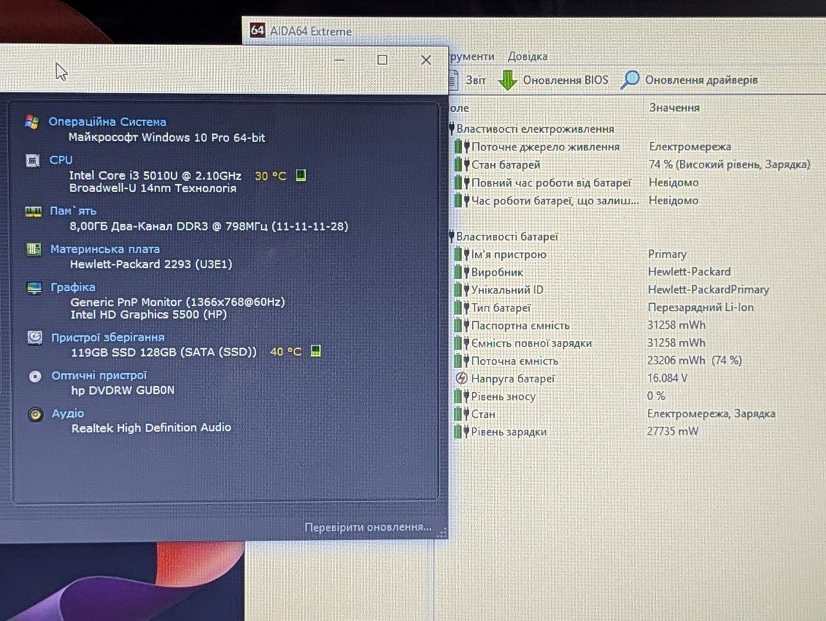This screenshot has width=826, height=621.
Task: Open the Довідка menu in AIDA64
Action: [x=527, y=56]
